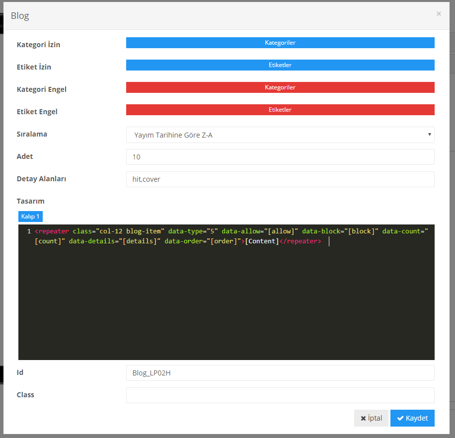This screenshot has width=455, height=438.
Task: Focus the Id field containing Blog_LP02H
Action: click(x=280, y=373)
